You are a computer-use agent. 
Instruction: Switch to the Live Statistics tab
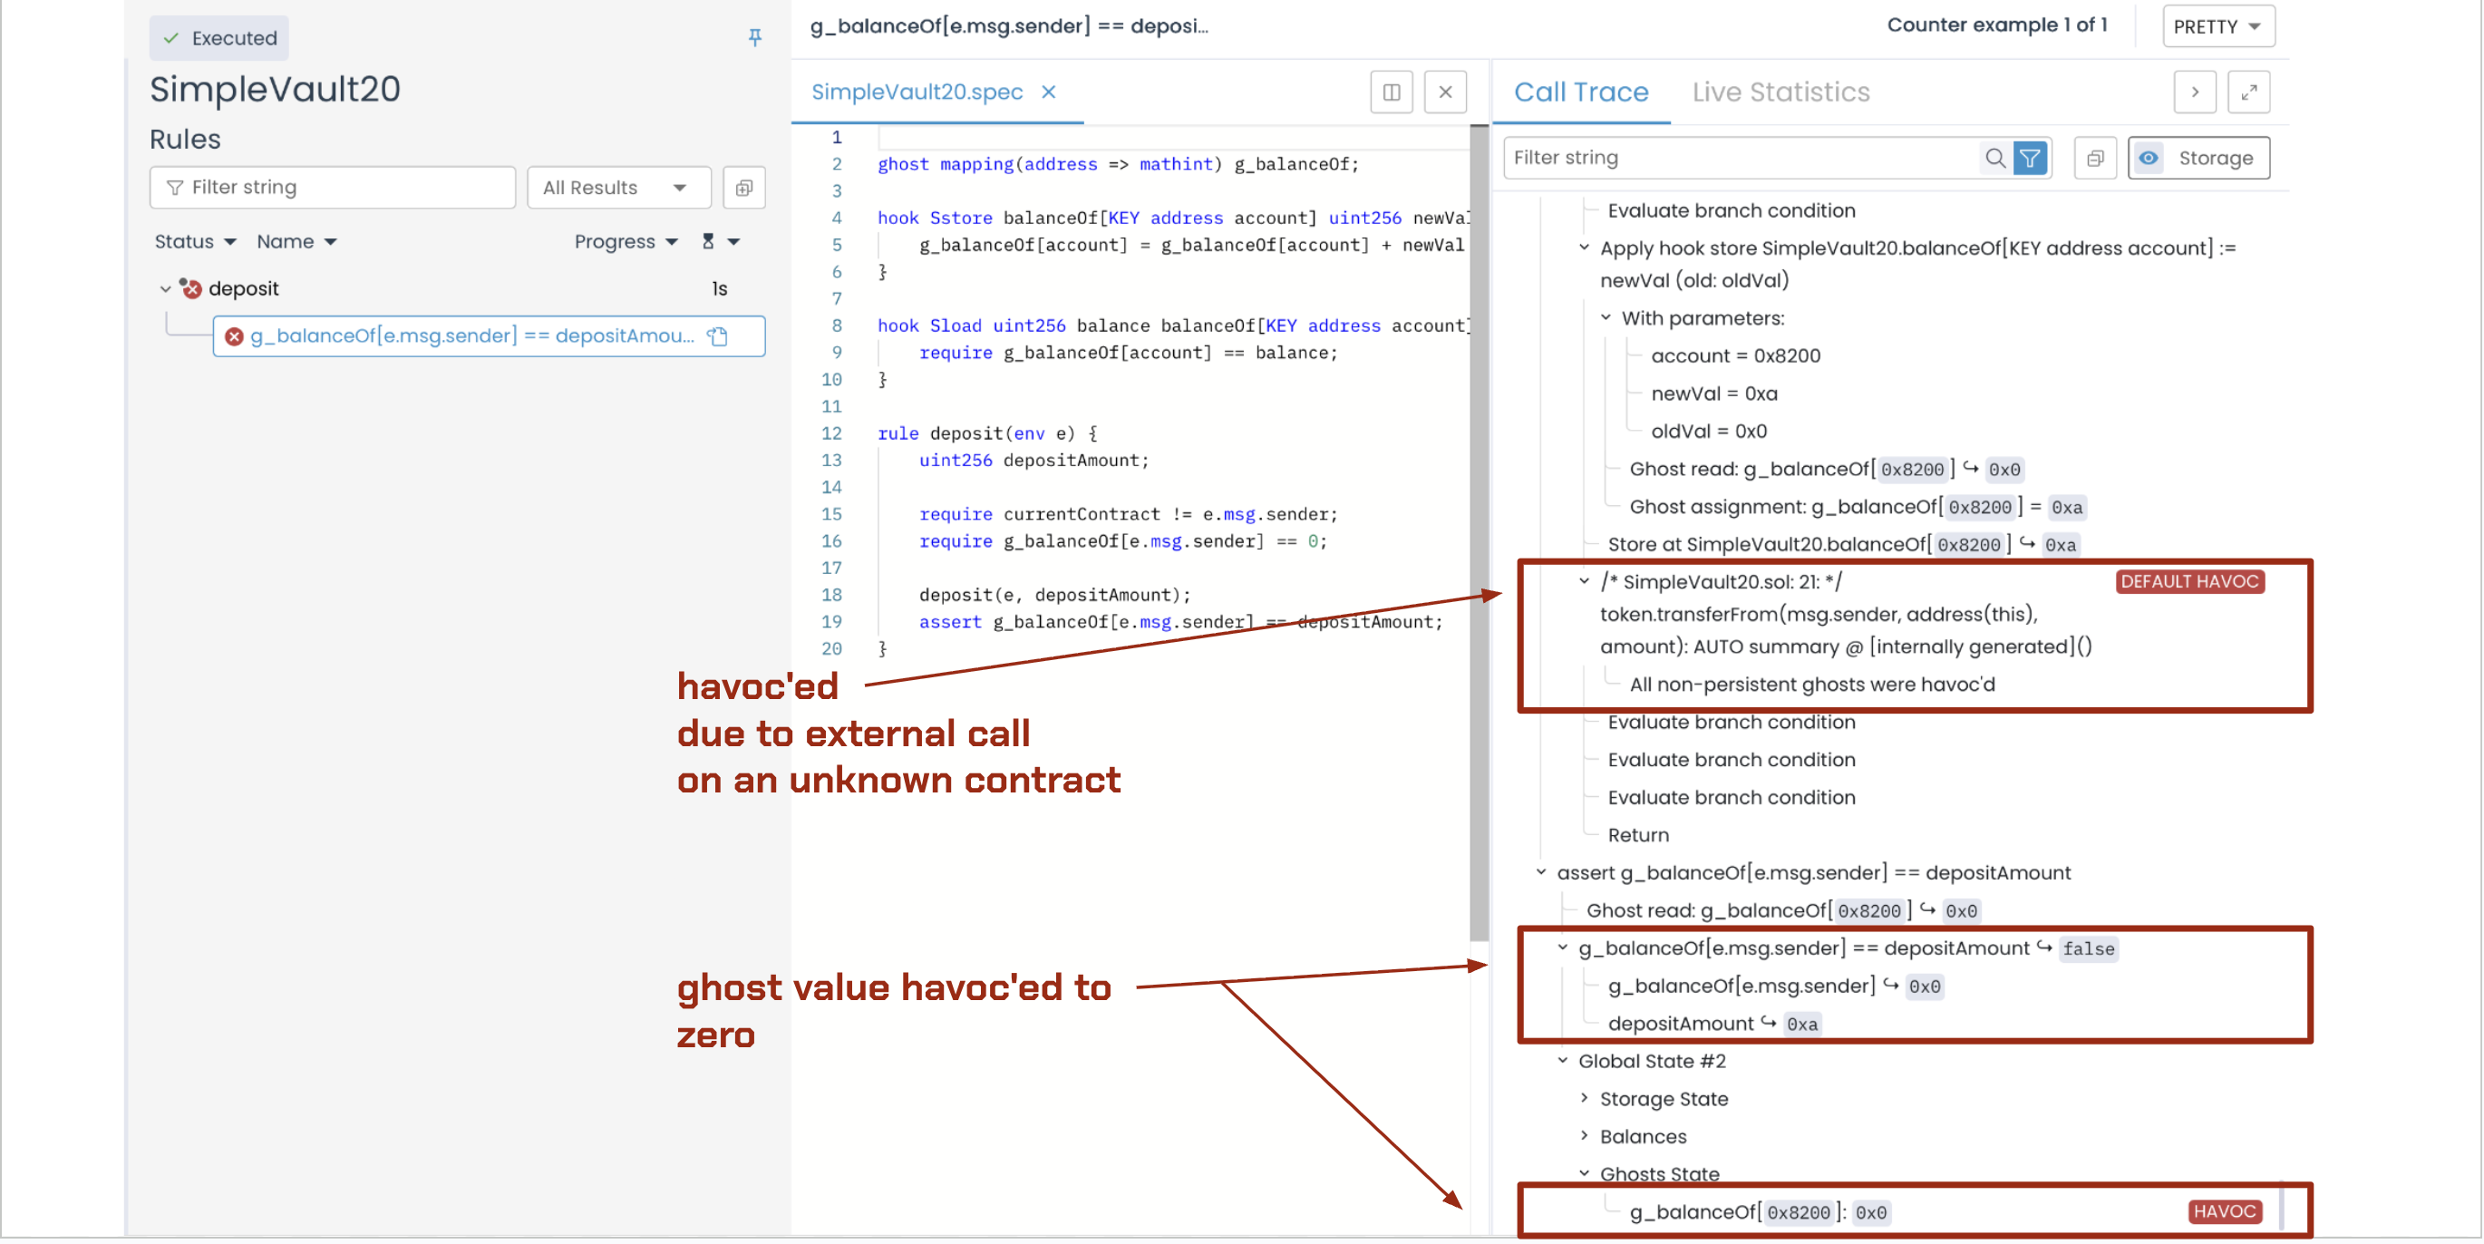1781,92
